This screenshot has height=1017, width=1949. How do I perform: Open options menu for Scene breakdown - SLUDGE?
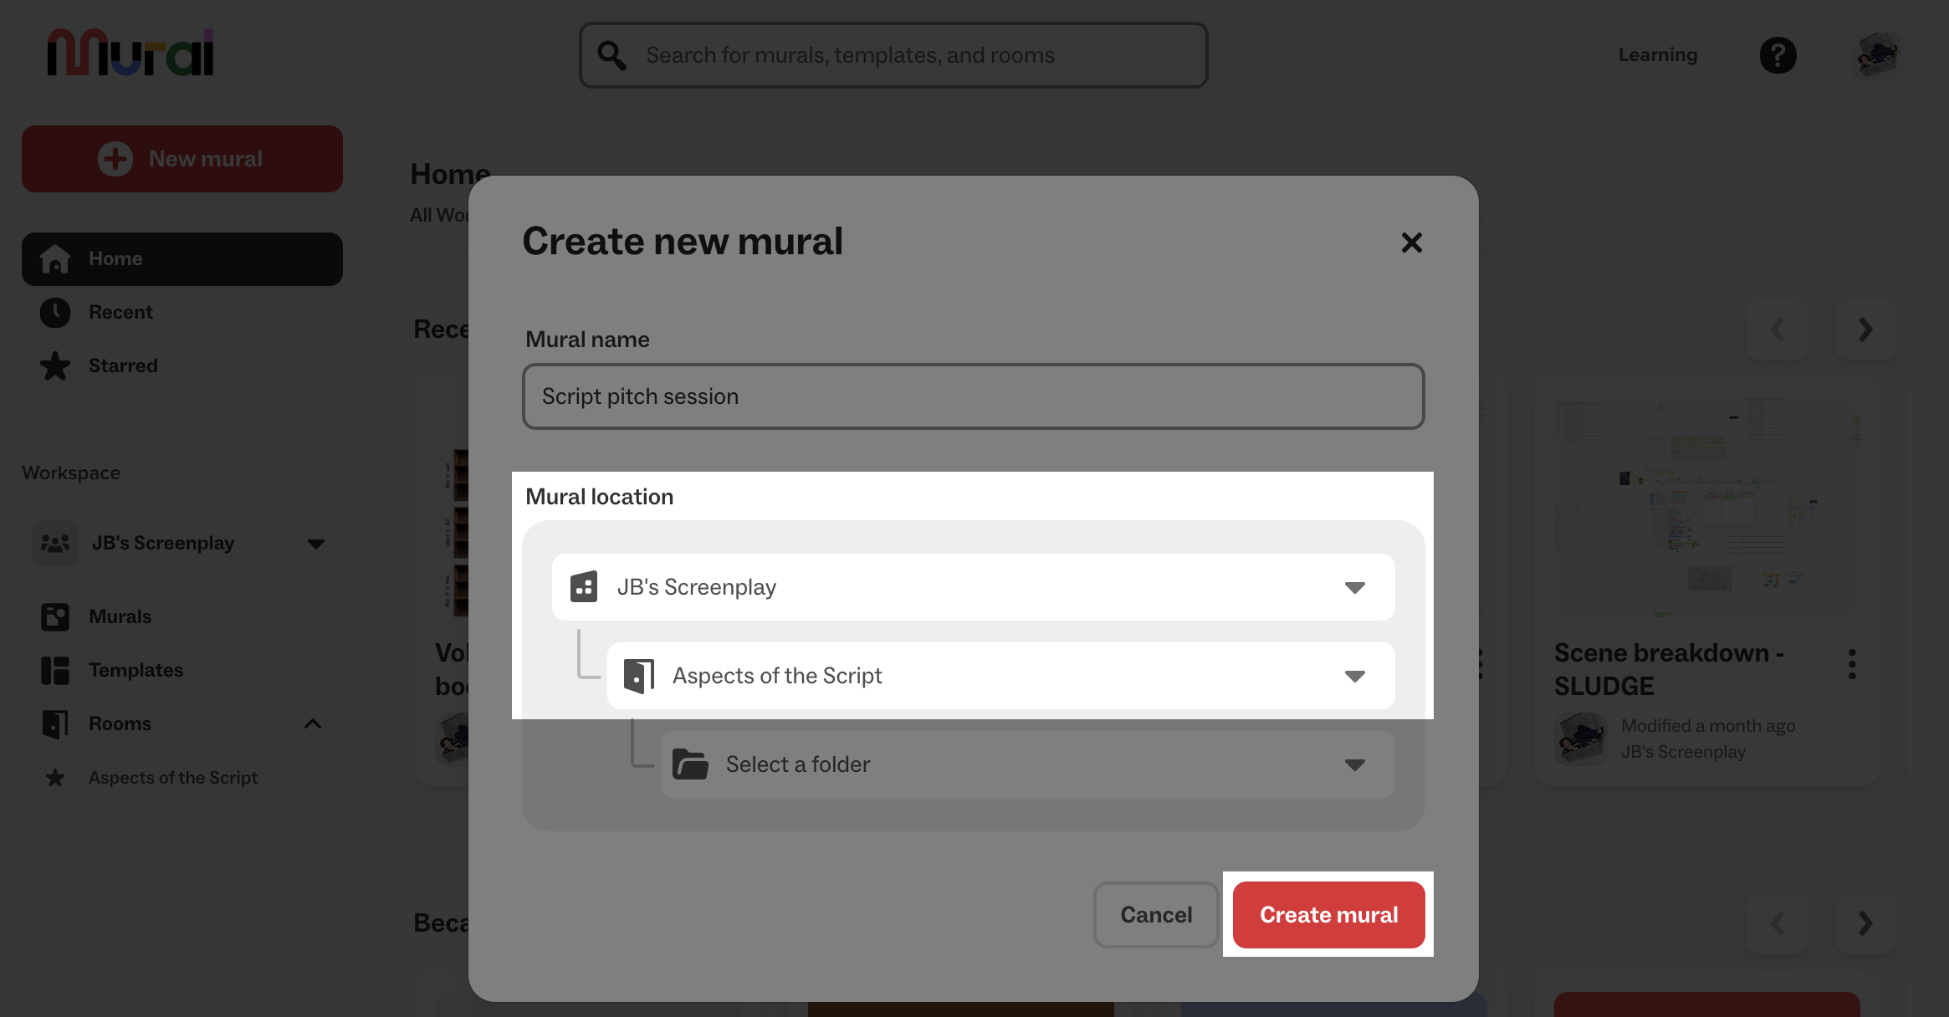coord(1853,663)
